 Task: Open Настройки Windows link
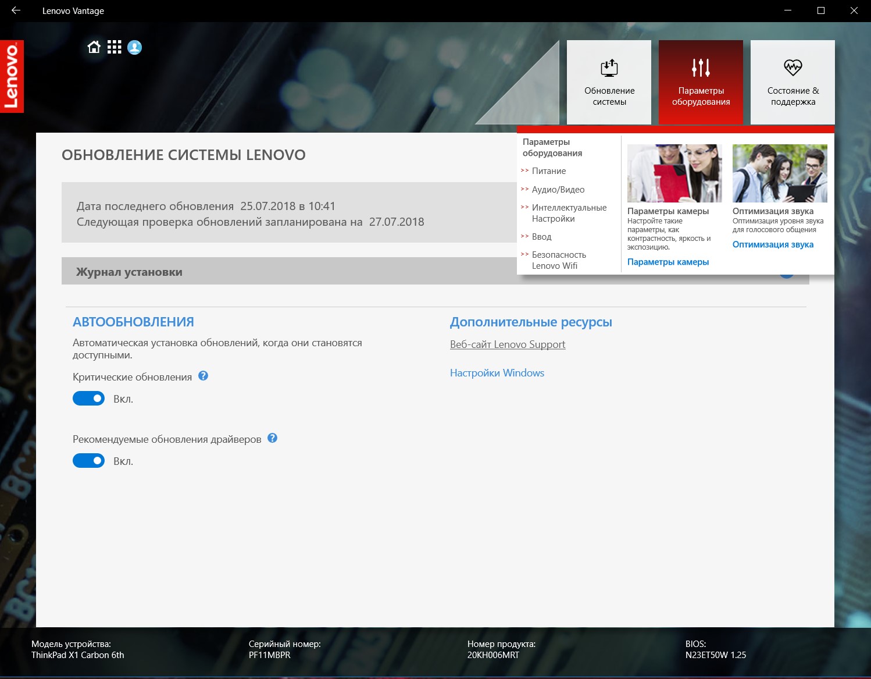point(497,373)
